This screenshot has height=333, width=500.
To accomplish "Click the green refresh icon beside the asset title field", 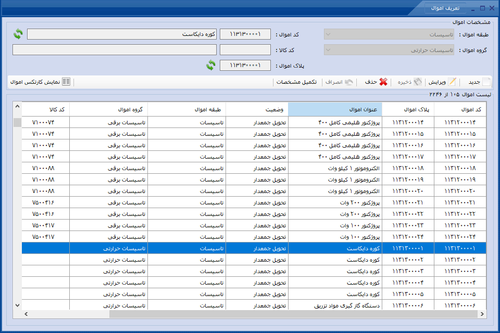I will point(18,34).
